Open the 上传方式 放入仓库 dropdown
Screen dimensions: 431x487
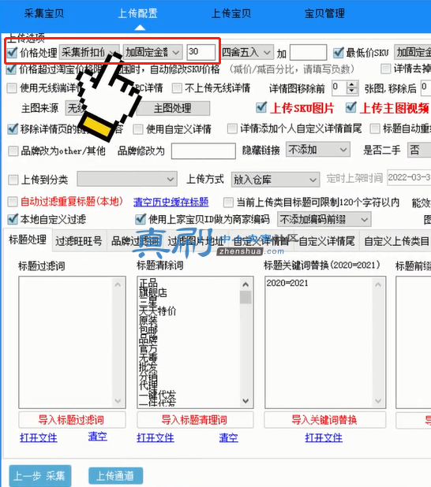(275, 180)
